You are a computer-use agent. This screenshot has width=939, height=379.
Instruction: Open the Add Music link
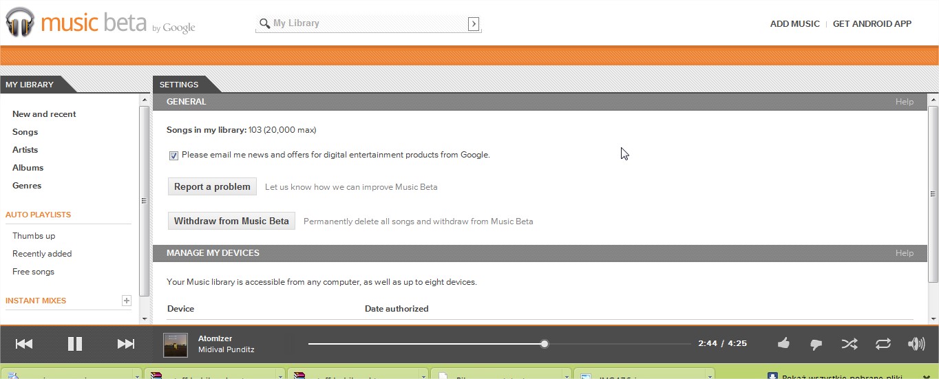(x=794, y=24)
